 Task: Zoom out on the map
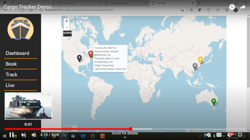[x=67, y=27]
